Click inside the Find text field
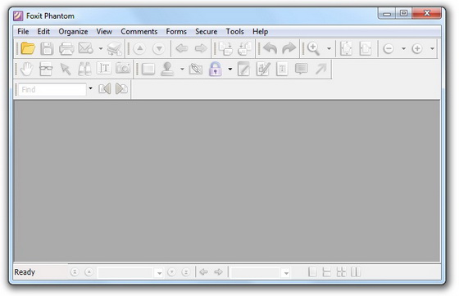Viewport: 459px width, 296px height. 52,89
